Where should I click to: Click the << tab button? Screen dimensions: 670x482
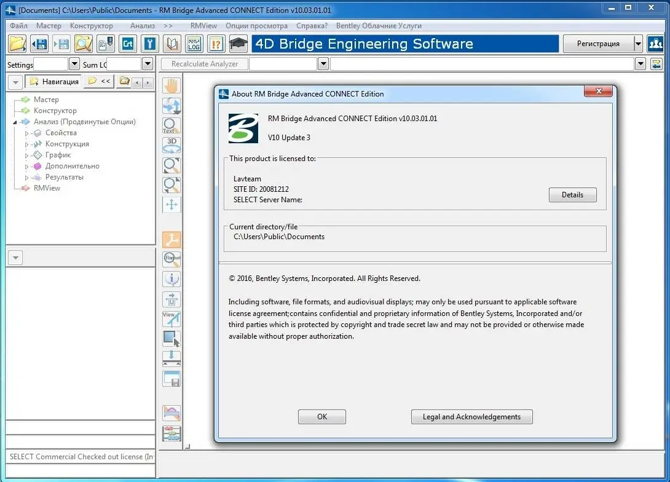99,81
